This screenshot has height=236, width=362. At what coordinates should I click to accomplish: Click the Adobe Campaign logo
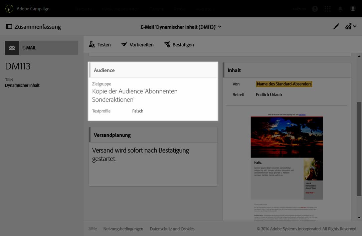click(9, 9)
